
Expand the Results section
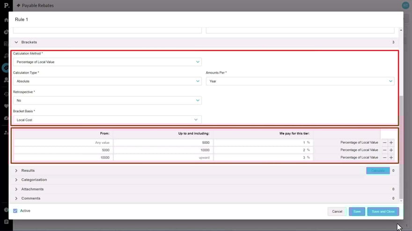click(16, 171)
